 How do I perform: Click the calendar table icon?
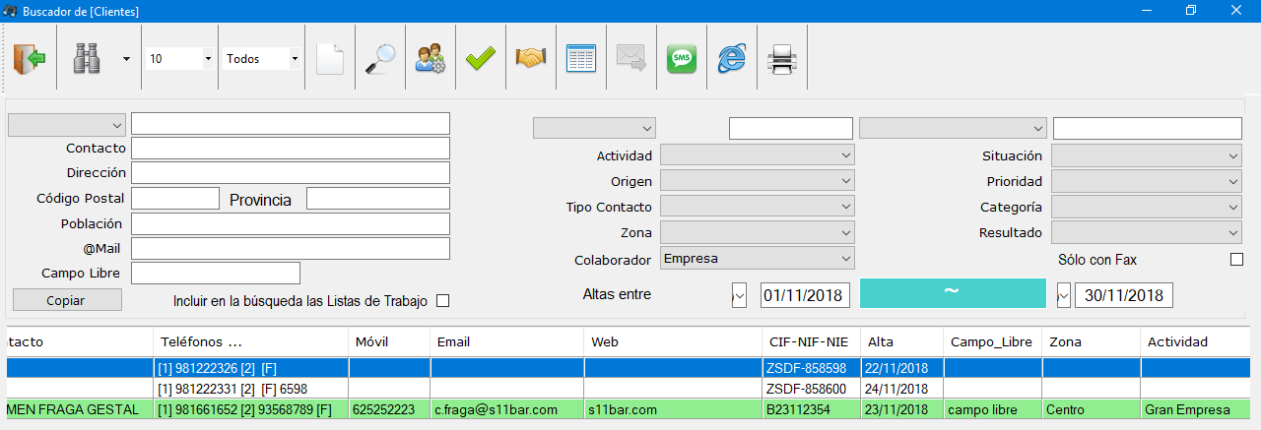tap(581, 59)
